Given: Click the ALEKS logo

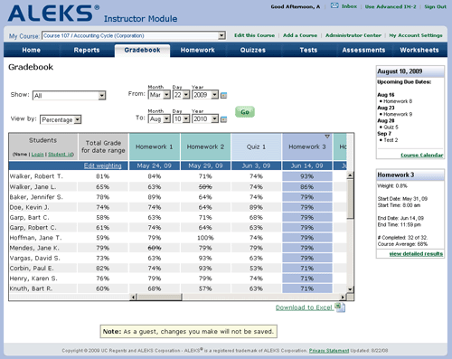Looking at the screenshot, I should coord(53,14).
